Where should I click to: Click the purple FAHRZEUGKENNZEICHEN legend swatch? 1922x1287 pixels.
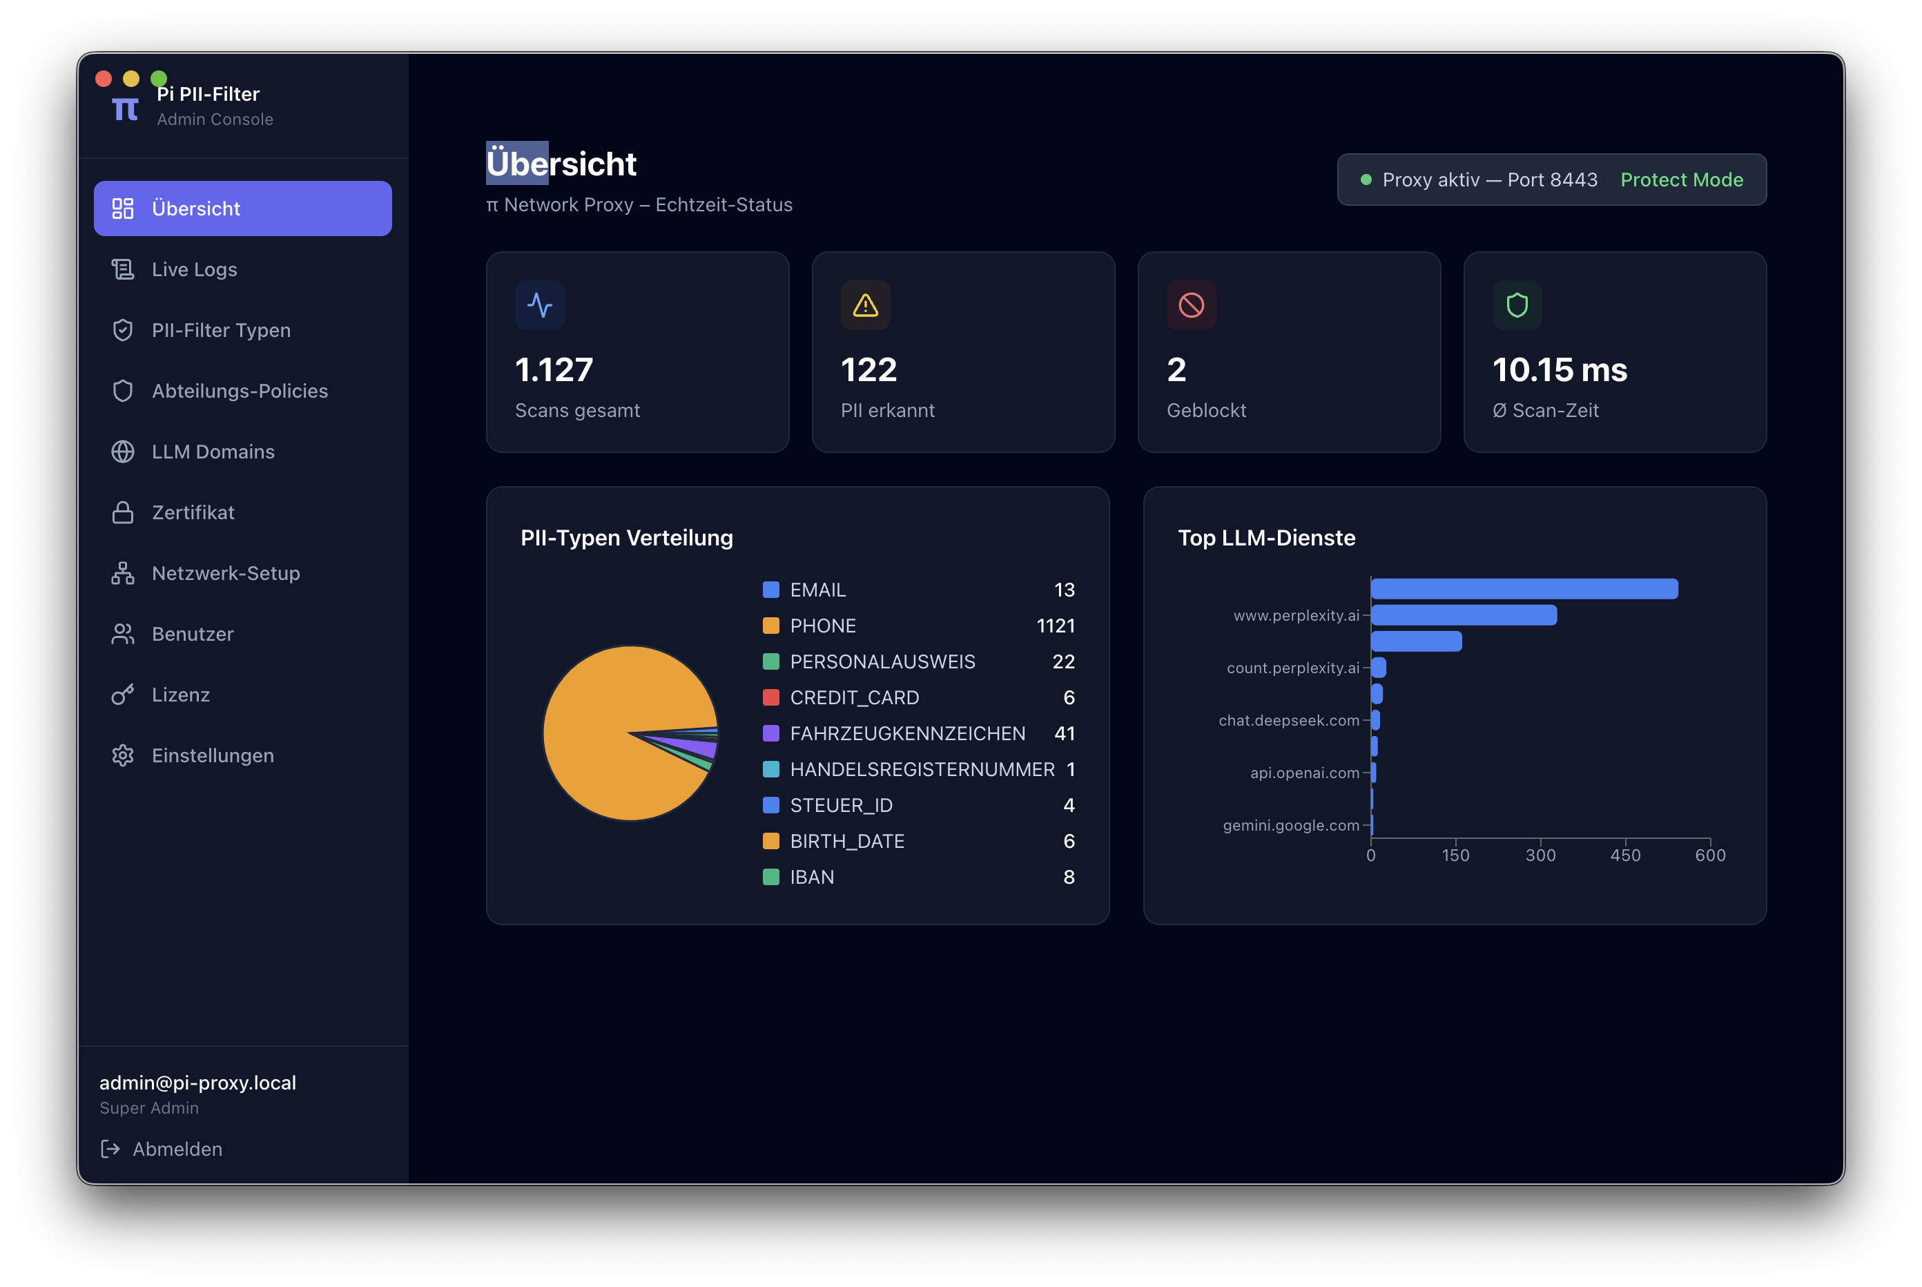(770, 733)
